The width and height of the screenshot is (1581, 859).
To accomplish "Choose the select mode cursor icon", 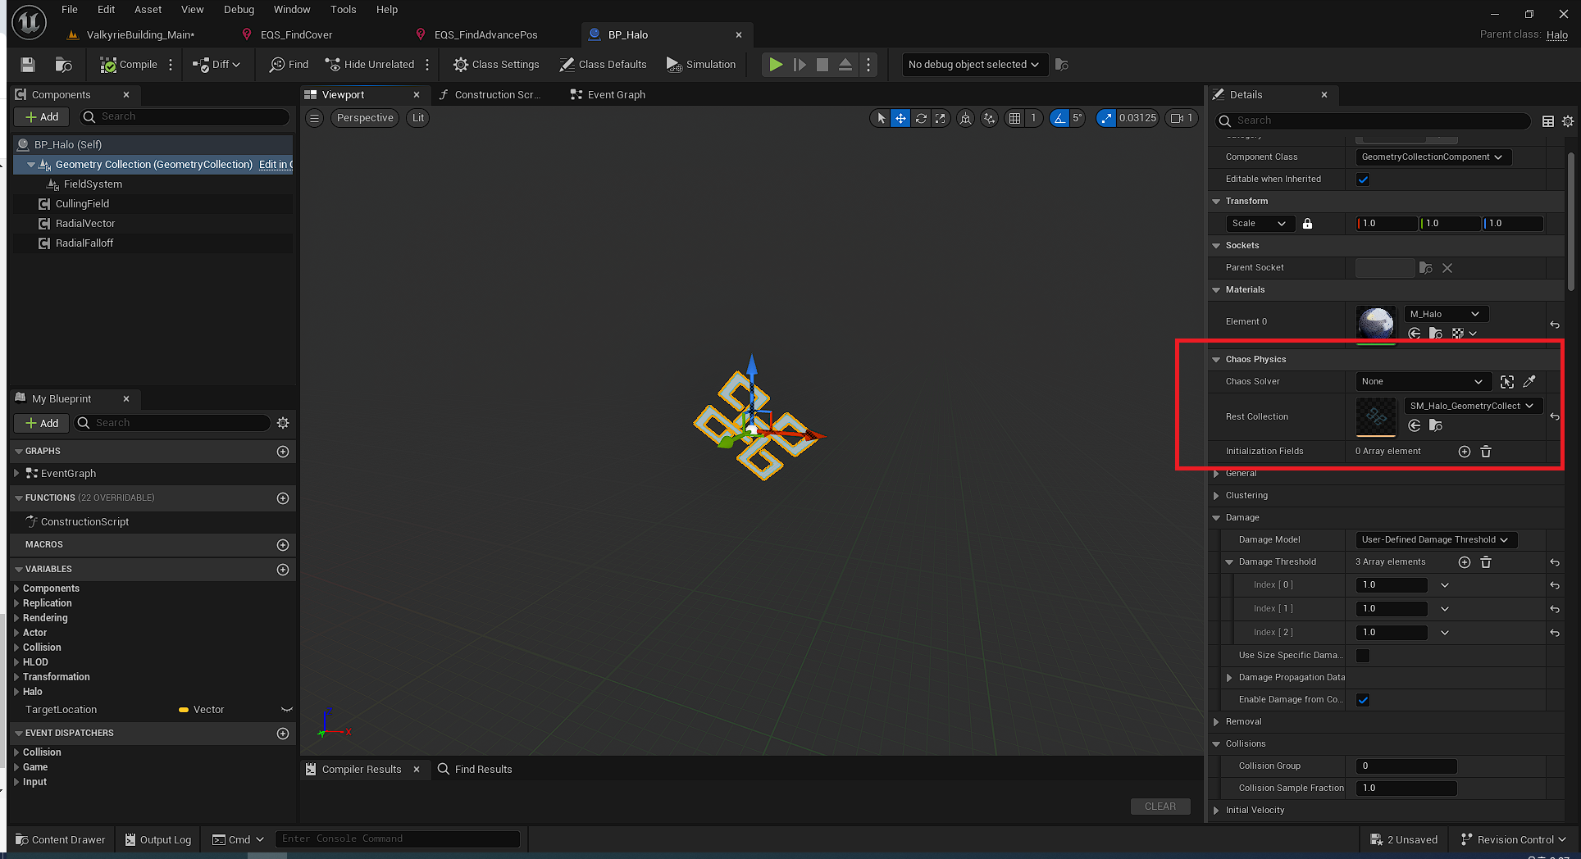I will pyautogui.click(x=881, y=118).
